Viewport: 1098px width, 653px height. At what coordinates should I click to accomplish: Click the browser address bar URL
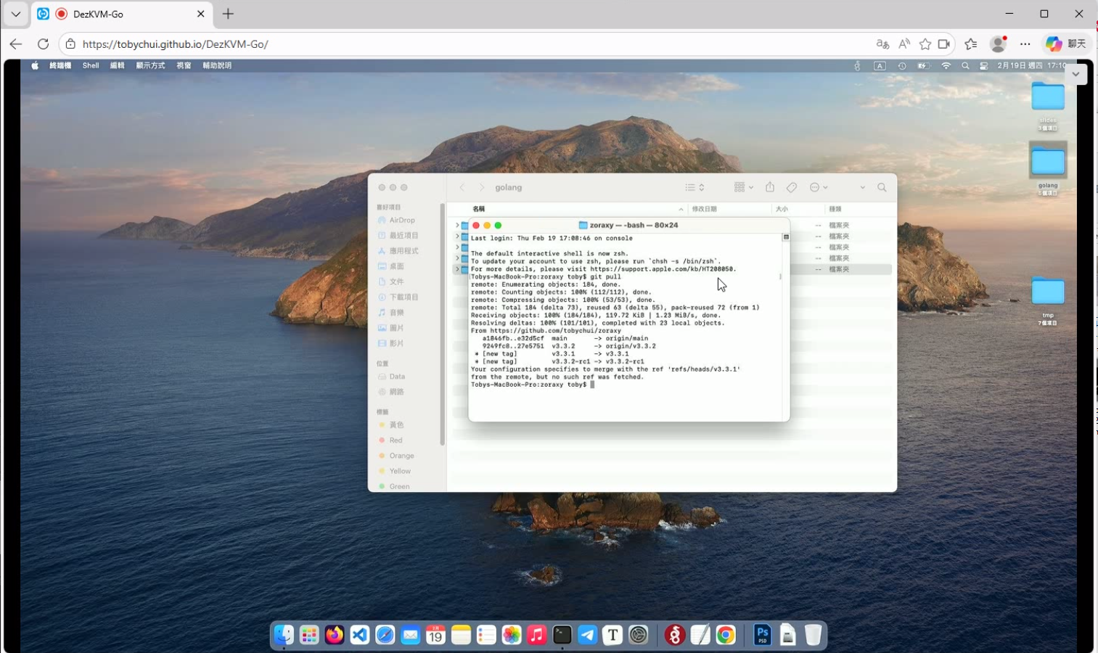(176, 44)
